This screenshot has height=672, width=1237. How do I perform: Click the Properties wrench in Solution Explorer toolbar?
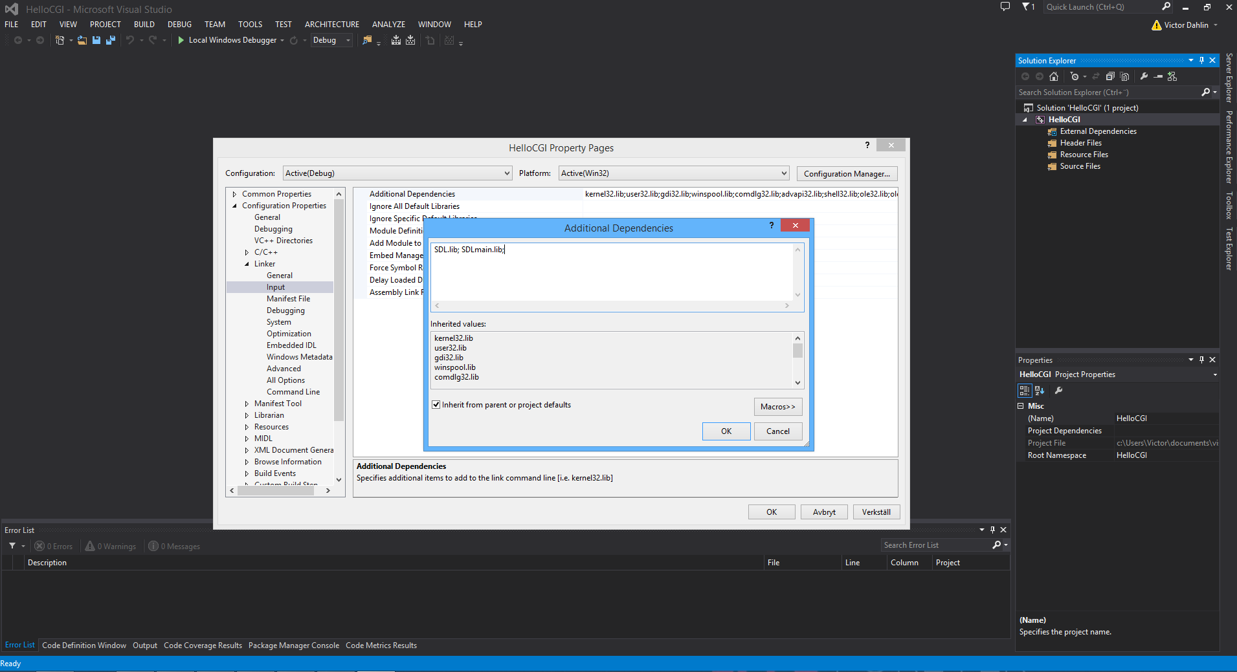(x=1144, y=76)
